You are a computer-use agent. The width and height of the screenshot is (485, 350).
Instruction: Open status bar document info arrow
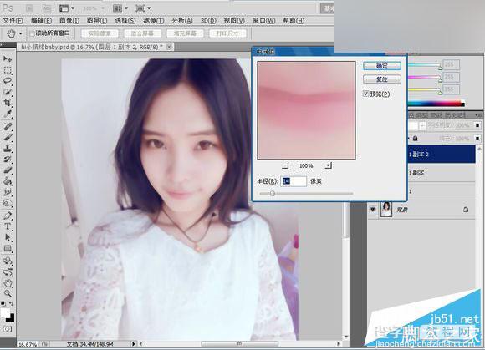134,344
